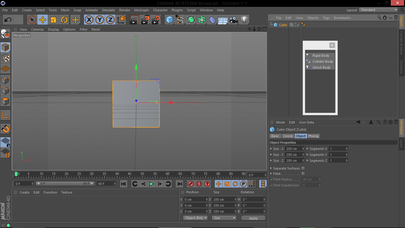This screenshot has height=228, width=405.
Task: Choose Collider Body tag
Action: coord(320,61)
